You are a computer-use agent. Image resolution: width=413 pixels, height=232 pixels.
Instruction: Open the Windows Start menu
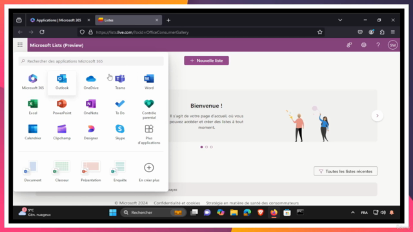click(x=113, y=213)
